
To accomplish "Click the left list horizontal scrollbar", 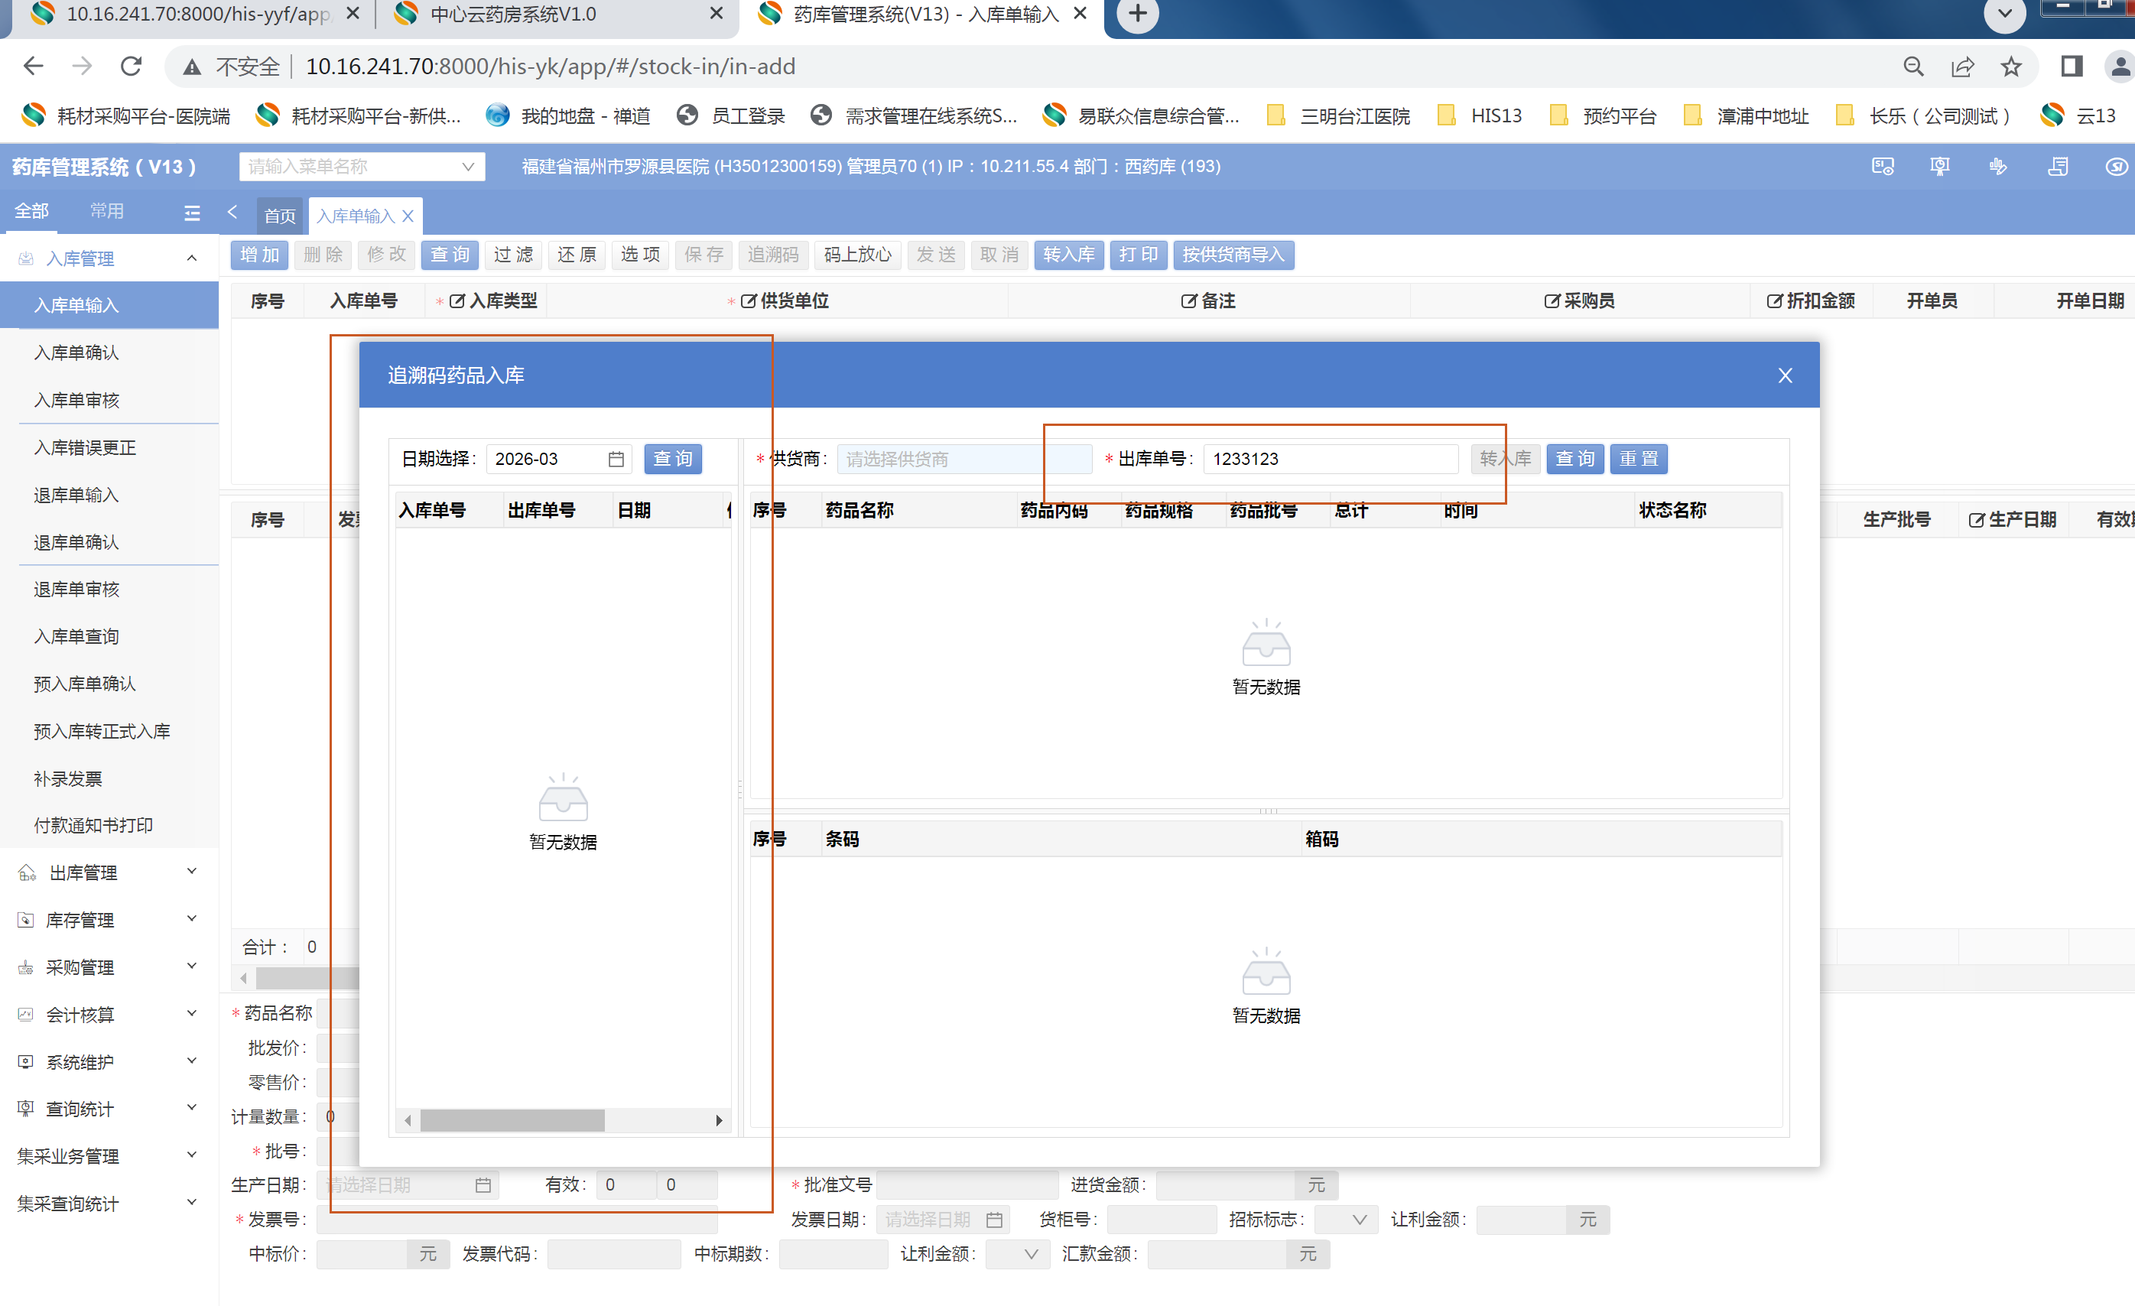I will click(x=512, y=1120).
